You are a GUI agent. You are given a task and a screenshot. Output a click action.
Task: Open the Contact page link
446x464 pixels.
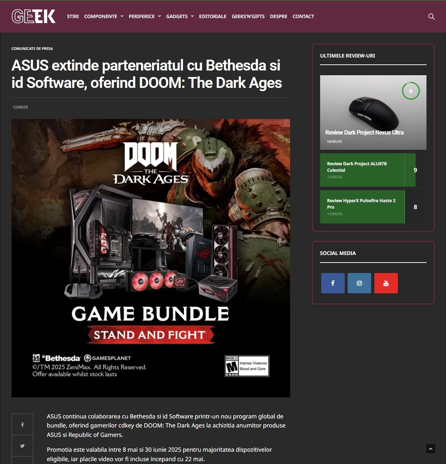point(303,16)
